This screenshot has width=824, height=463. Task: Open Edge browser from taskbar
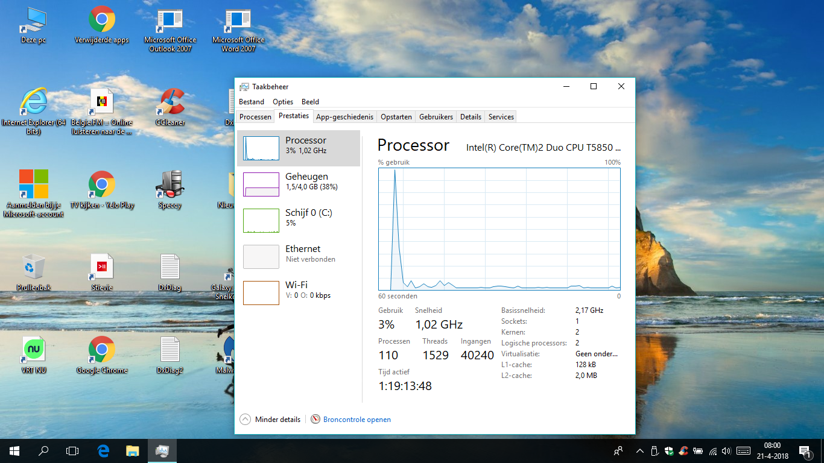(x=103, y=451)
